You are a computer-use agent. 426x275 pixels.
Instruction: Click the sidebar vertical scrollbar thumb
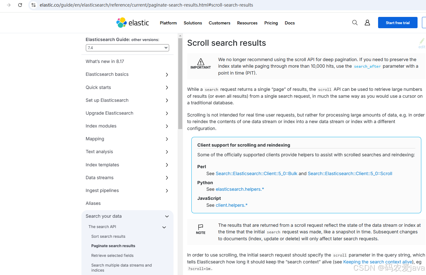click(x=180, y=84)
